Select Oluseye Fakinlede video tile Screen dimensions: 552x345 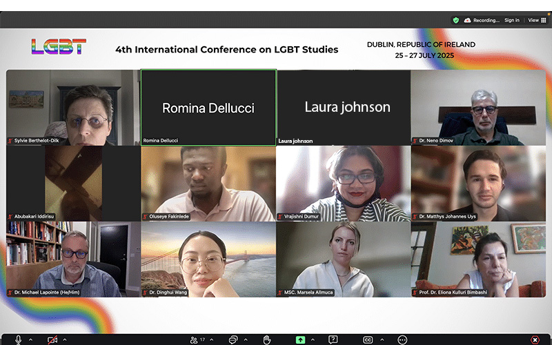click(208, 184)
